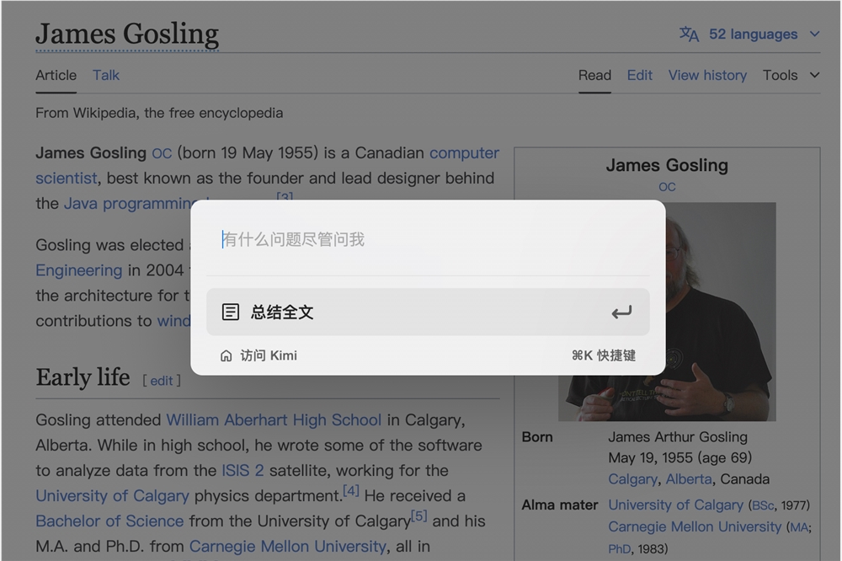Open the Edit tab
The image size is (842, 561).
pos(640,75)
